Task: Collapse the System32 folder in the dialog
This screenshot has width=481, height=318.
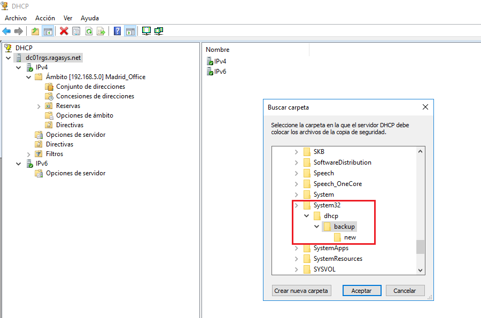Action: point(296,205)
